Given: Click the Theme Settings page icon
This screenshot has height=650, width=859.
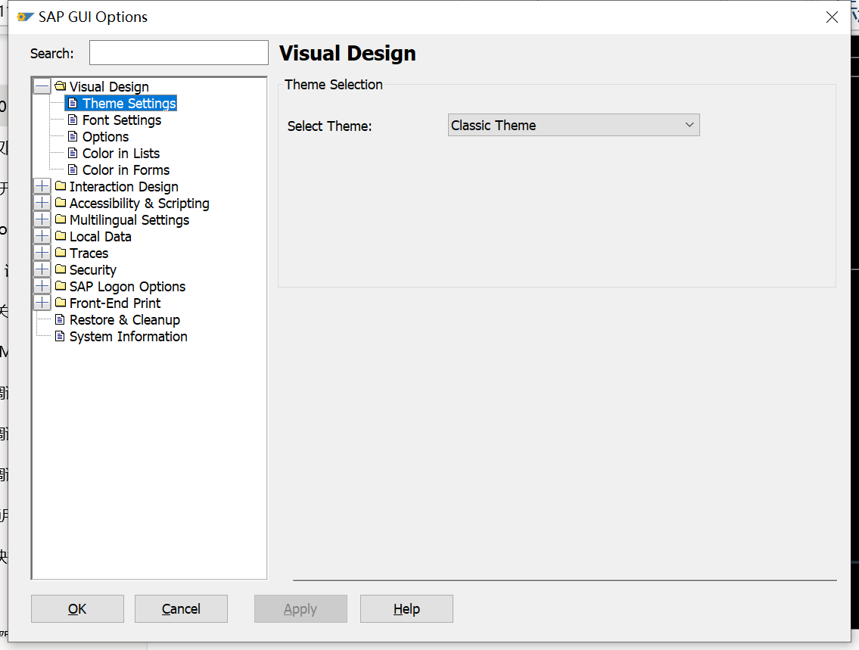Looking at the screenshot, I should [x=73, y=104].
